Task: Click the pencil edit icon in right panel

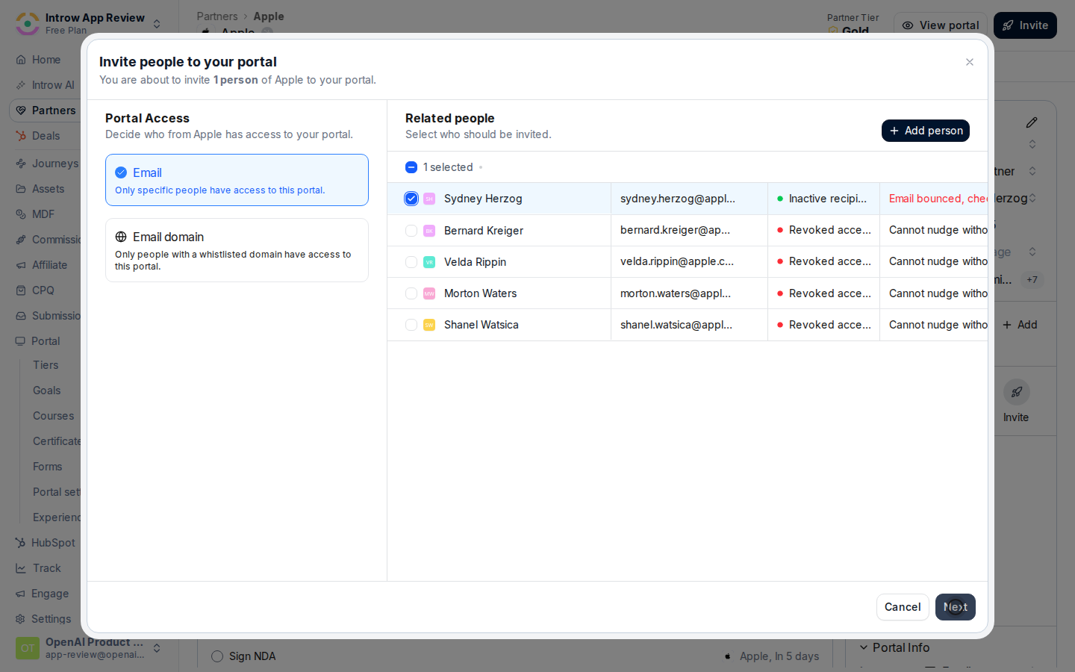Action: (1032, 122)
